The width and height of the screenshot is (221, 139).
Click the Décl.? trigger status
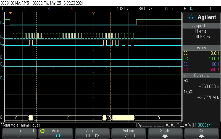point(169,9)
